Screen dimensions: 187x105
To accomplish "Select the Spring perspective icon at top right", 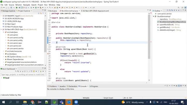I will [186, 8].
